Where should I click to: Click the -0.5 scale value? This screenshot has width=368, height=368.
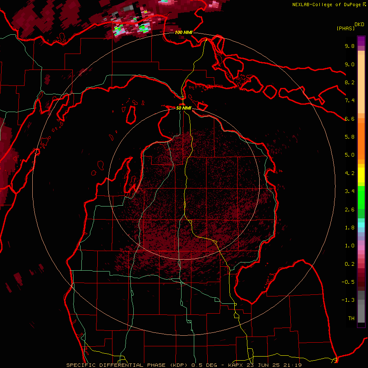(348, 282)
